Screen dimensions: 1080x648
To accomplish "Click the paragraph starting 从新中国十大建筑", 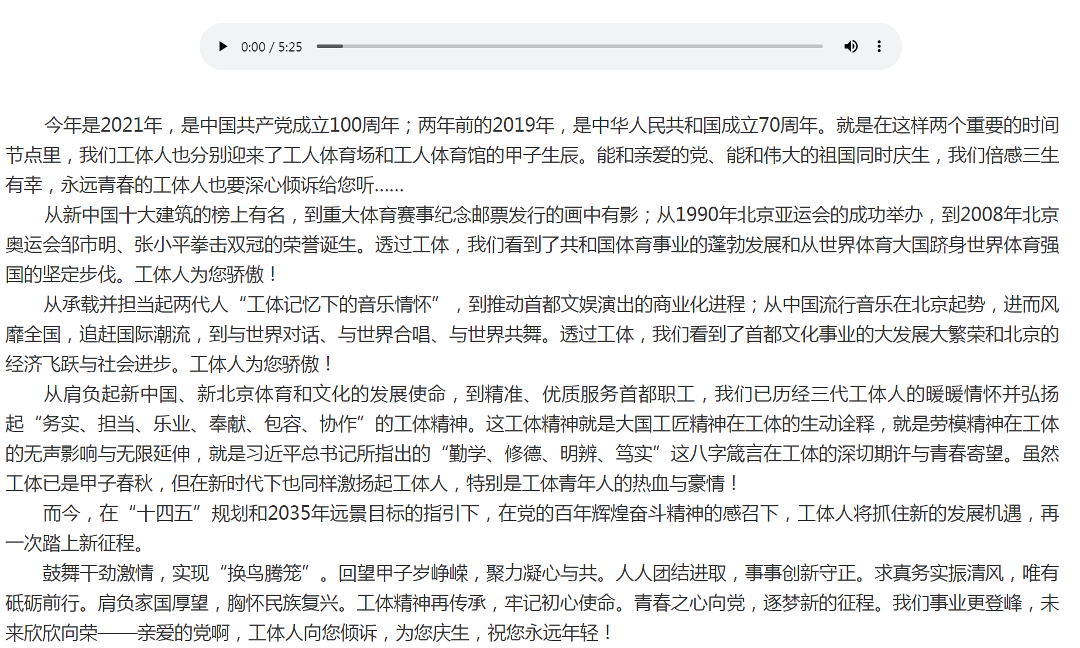I will 533,245.
